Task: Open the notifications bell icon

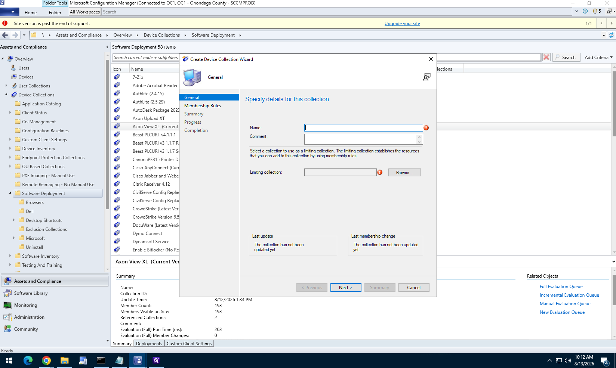Action: pos(595,11)
